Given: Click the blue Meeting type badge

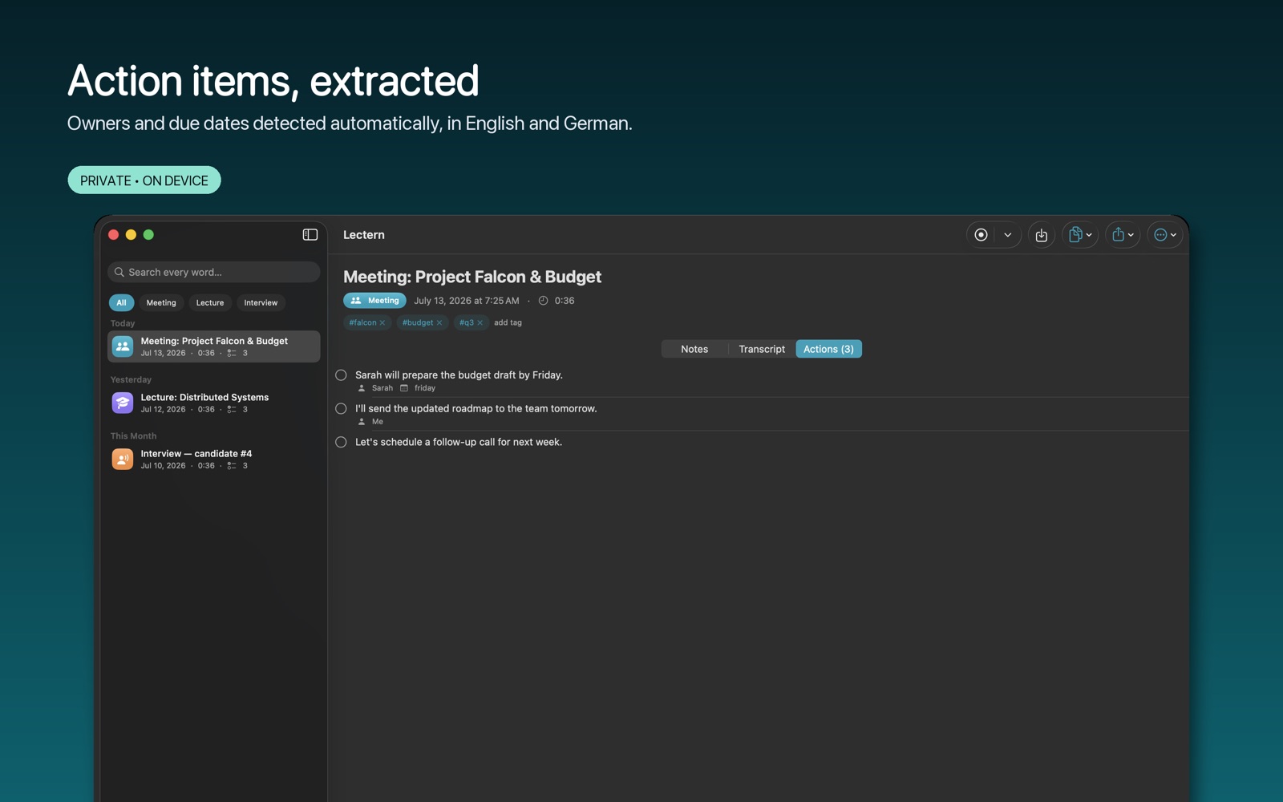Looking at the screenshot, I should pos(374,301).
